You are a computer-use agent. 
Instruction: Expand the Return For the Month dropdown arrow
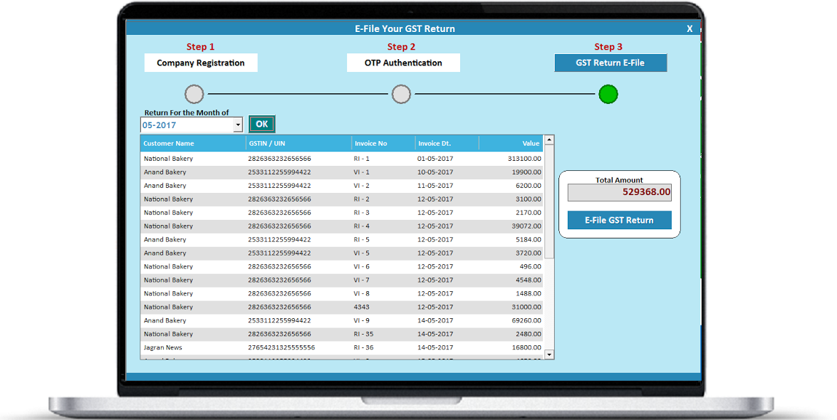[237, 125]
